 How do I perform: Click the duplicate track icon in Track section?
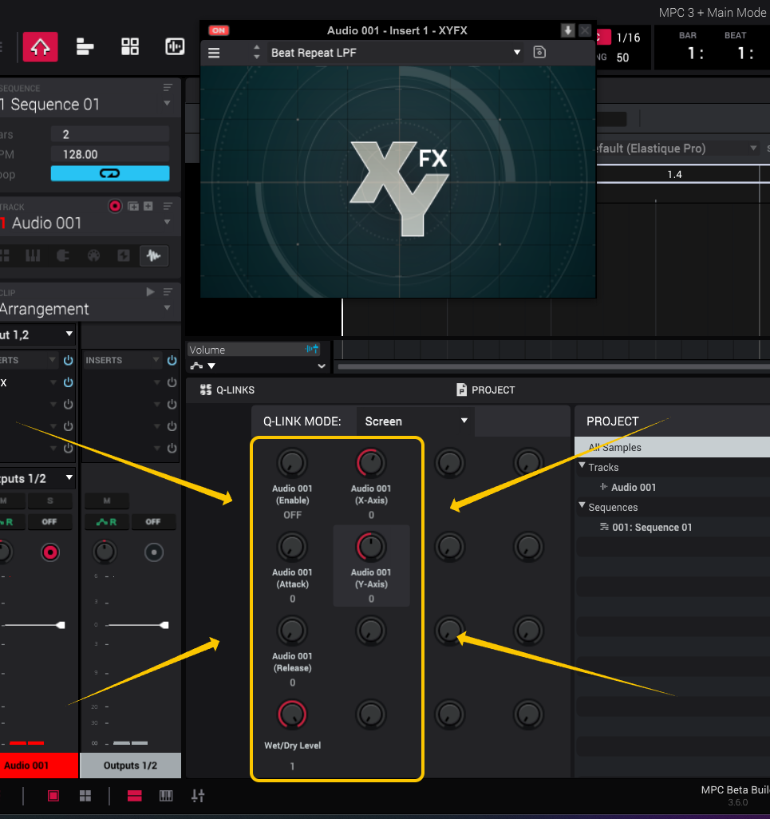pyautogui.click(x=133, y=206)
